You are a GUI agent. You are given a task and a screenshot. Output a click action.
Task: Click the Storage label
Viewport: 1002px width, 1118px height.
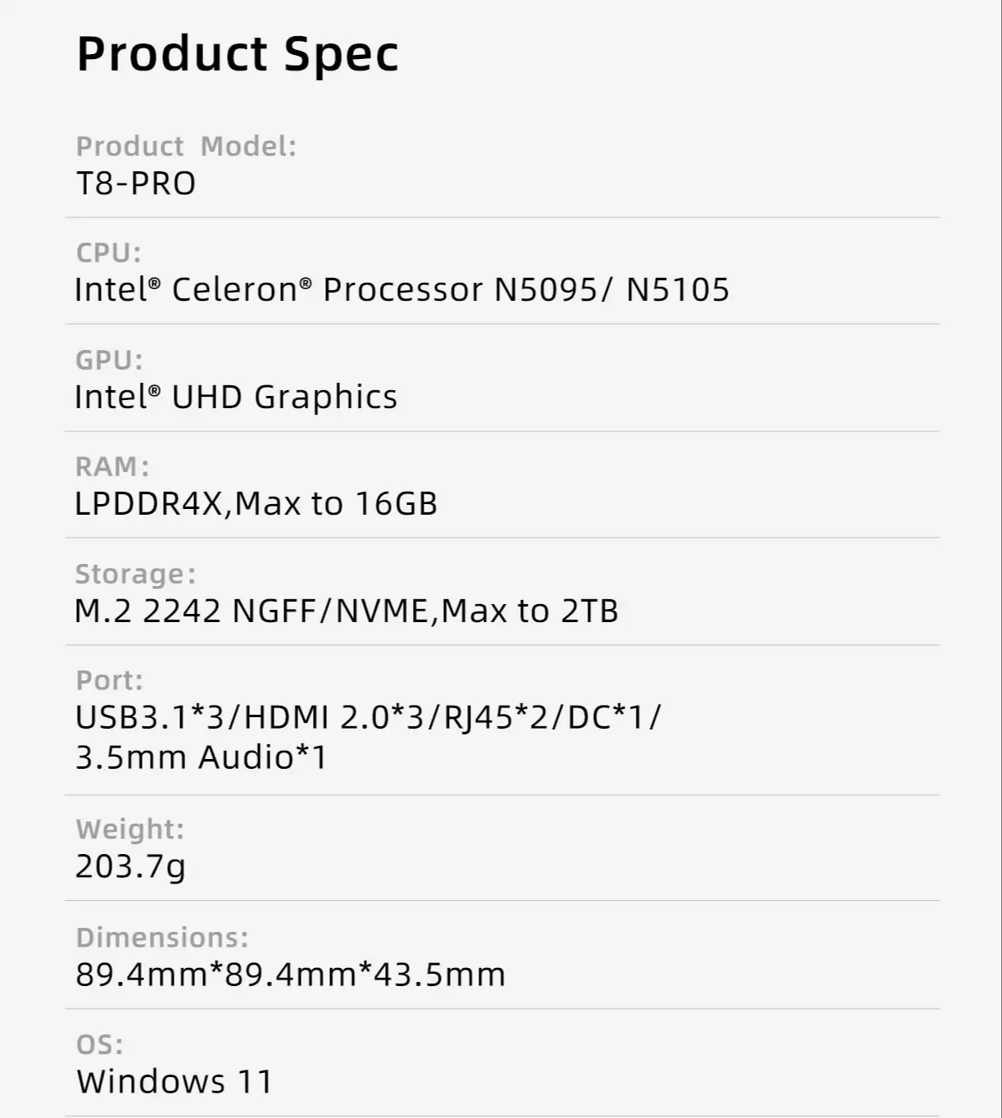135,574
